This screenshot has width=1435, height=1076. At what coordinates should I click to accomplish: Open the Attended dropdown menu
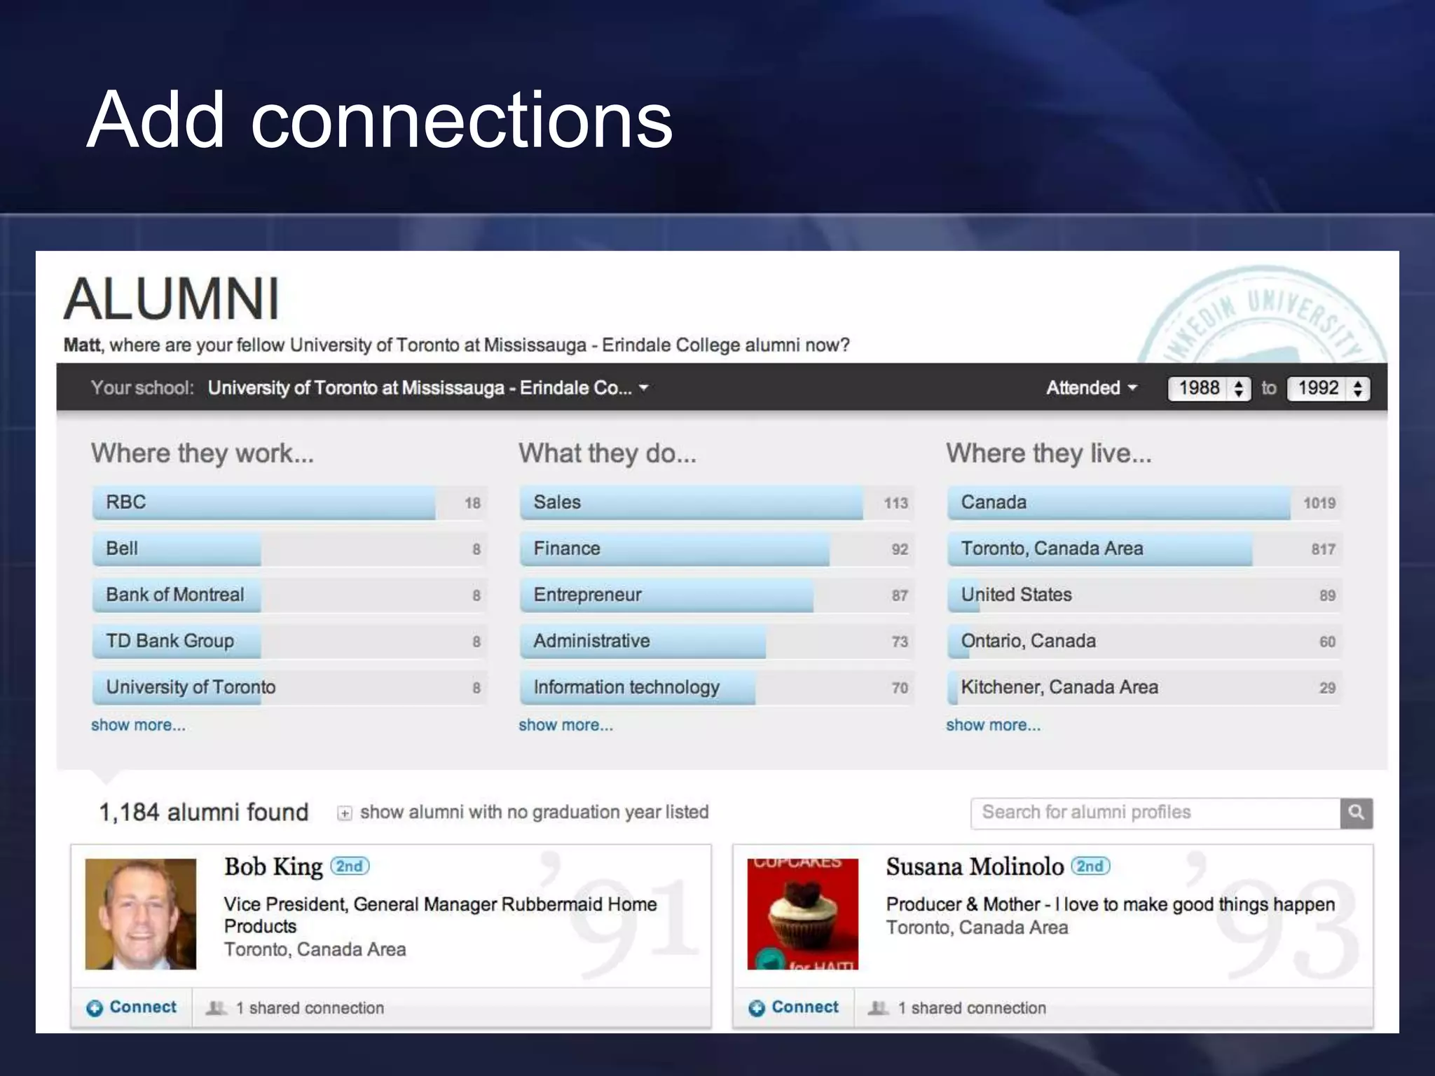pos(1092,388)
